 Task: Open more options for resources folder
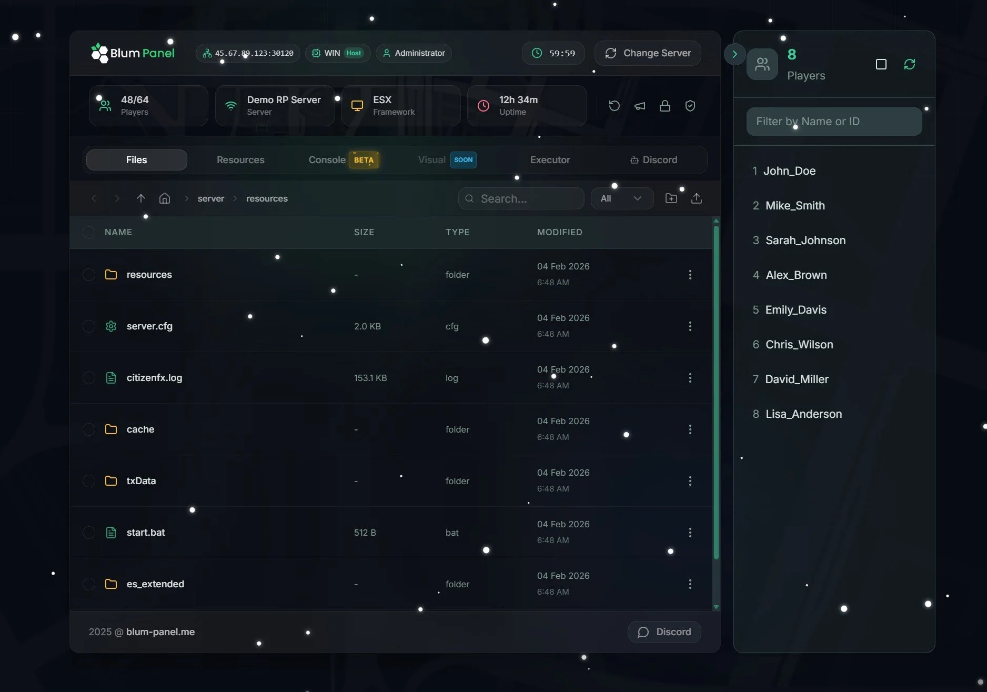[690, 275]
